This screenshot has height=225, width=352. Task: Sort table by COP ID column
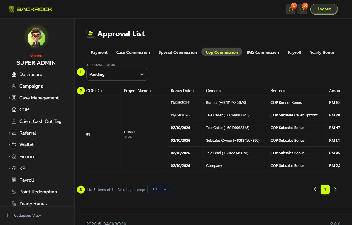click(94, 91)
